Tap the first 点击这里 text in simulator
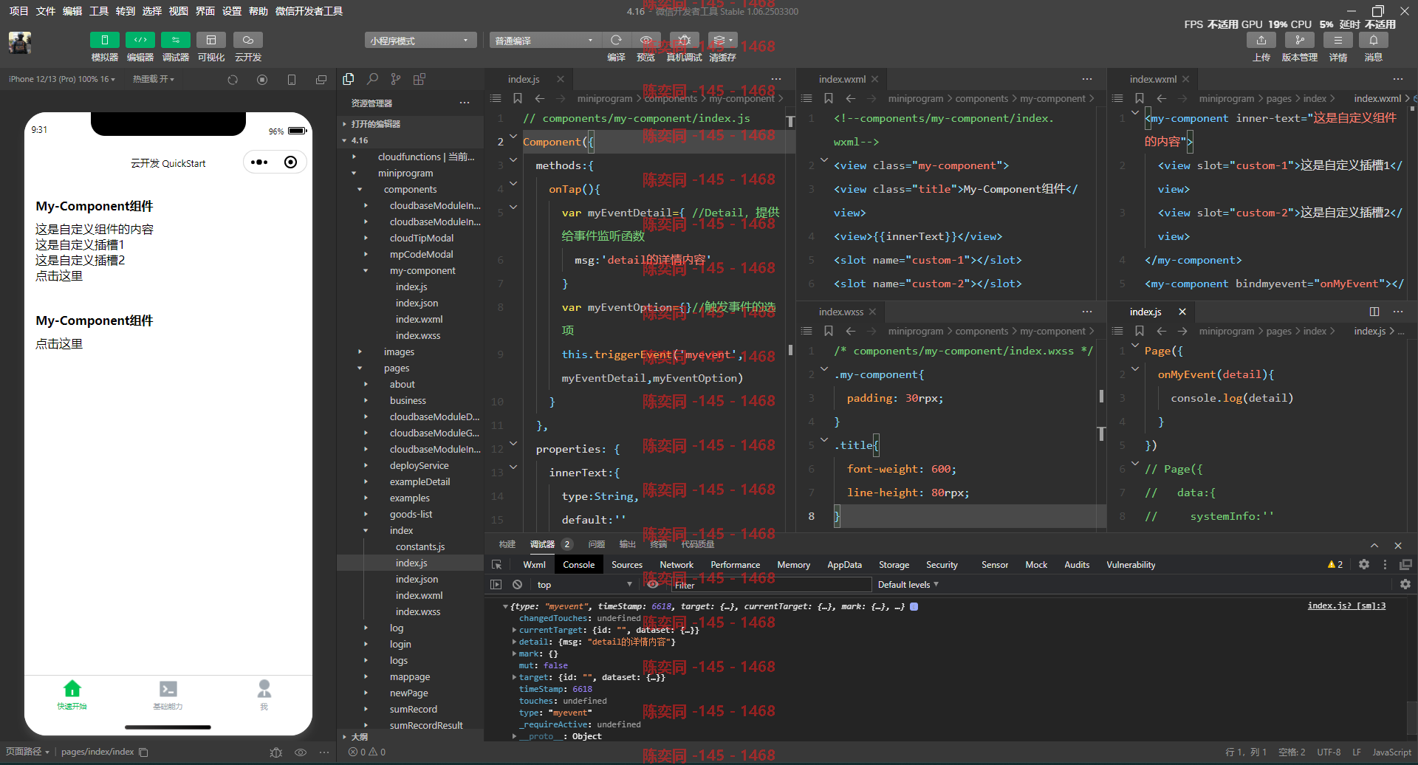Image resolution: width=1418 pixels, height=765 pixels. click(x=59, y=275)
